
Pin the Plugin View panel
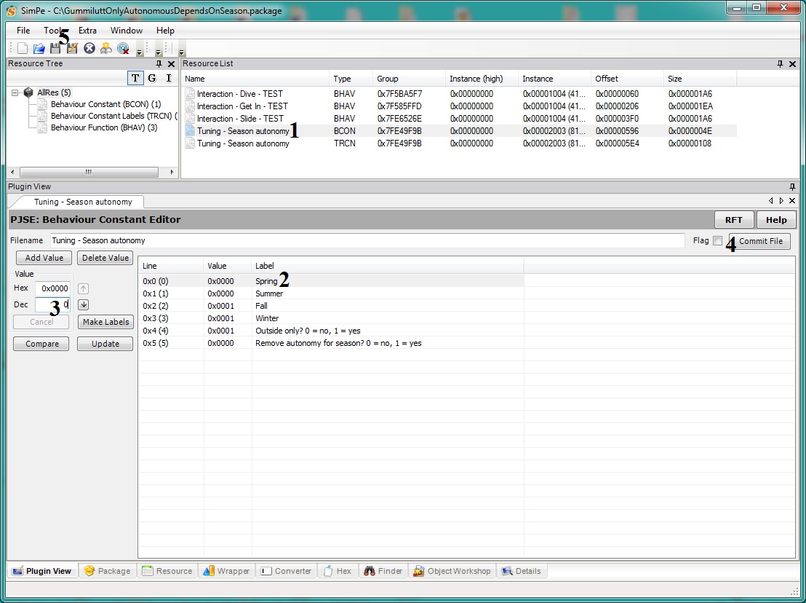tap(792, 186)
